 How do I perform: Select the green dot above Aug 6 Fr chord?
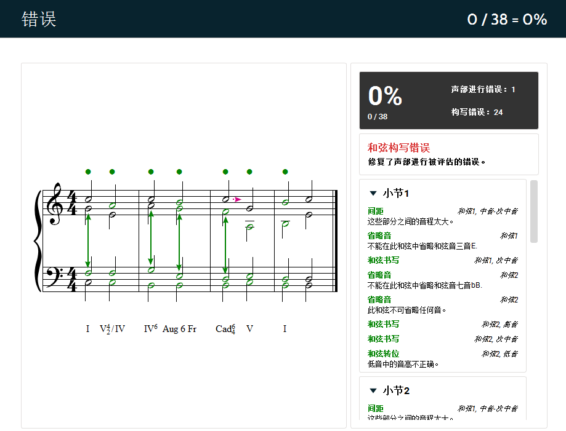click(179, 172)
